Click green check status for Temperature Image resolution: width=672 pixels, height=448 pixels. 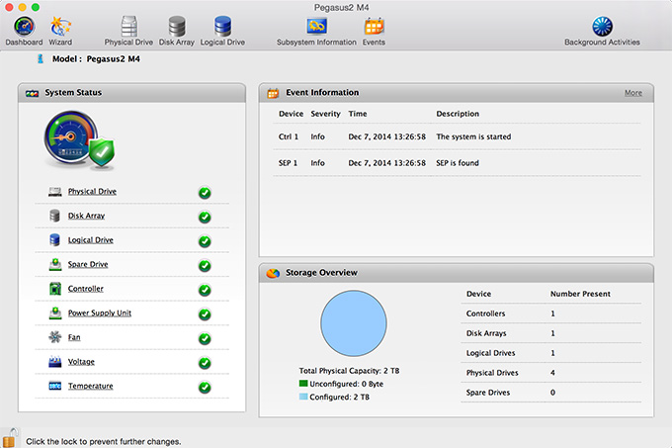click(205, 388)
